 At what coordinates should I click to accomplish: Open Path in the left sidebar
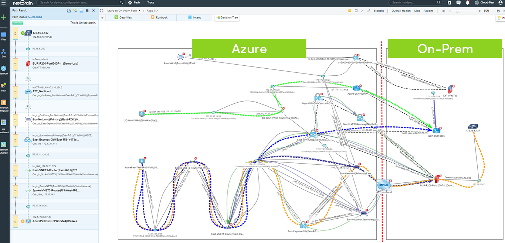(4, 87)
